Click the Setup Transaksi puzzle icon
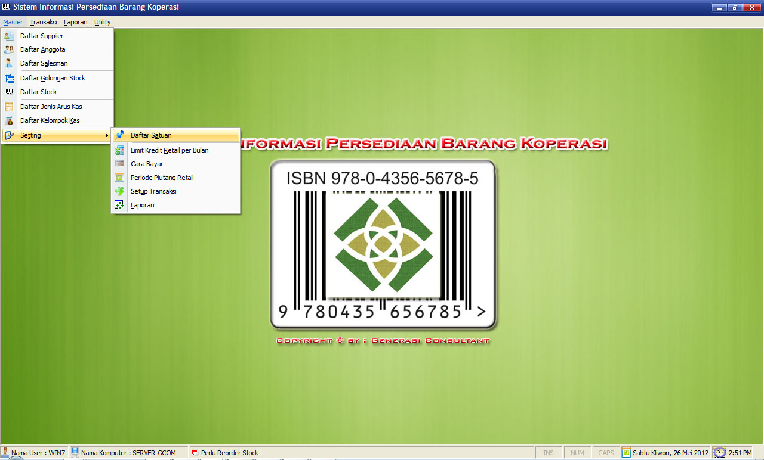This screenshot has width=764, height=460. (x=119, y=191)
